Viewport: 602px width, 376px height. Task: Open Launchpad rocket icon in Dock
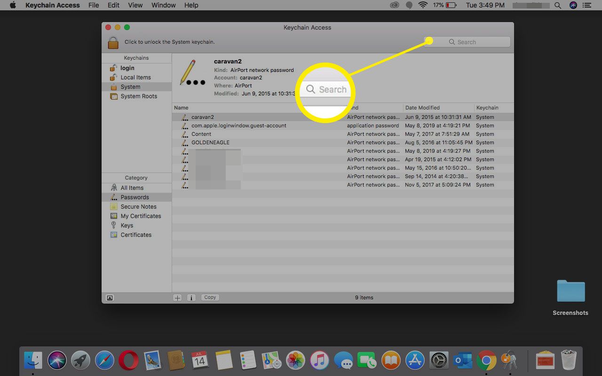pos(81,361)
